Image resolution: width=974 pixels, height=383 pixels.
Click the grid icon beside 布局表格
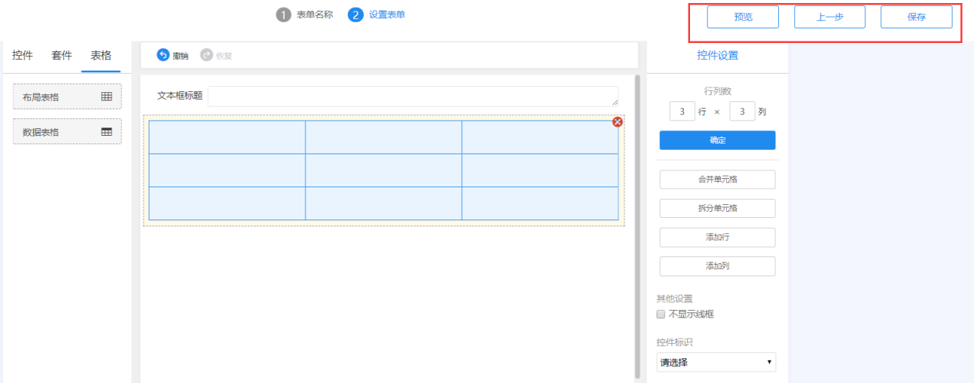coord(107,97)
